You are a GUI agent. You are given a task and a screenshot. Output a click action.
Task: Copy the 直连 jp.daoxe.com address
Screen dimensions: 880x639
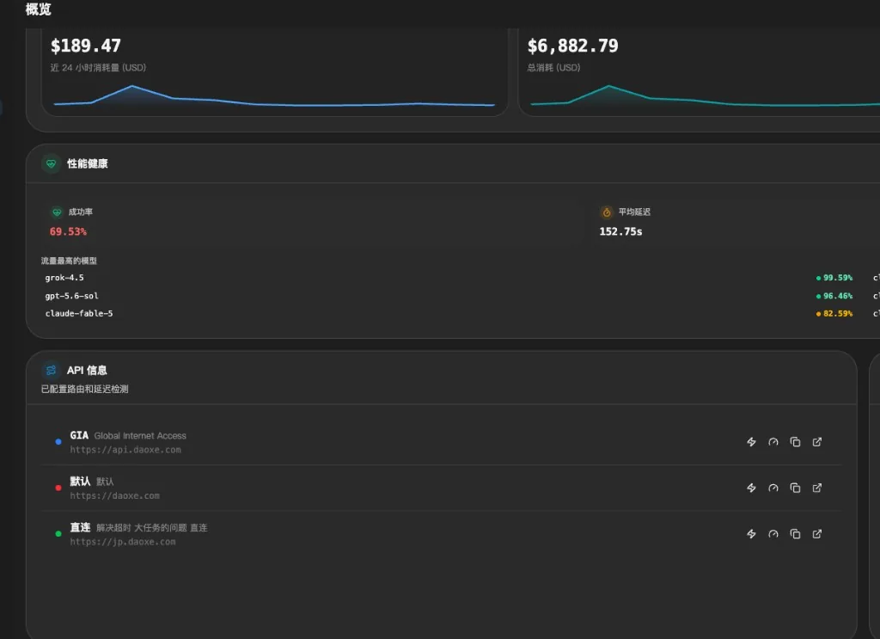[795, 534]
